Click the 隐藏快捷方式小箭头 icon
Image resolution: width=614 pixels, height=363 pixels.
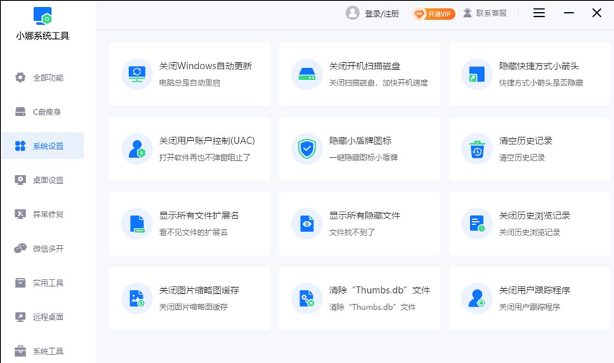477,74
